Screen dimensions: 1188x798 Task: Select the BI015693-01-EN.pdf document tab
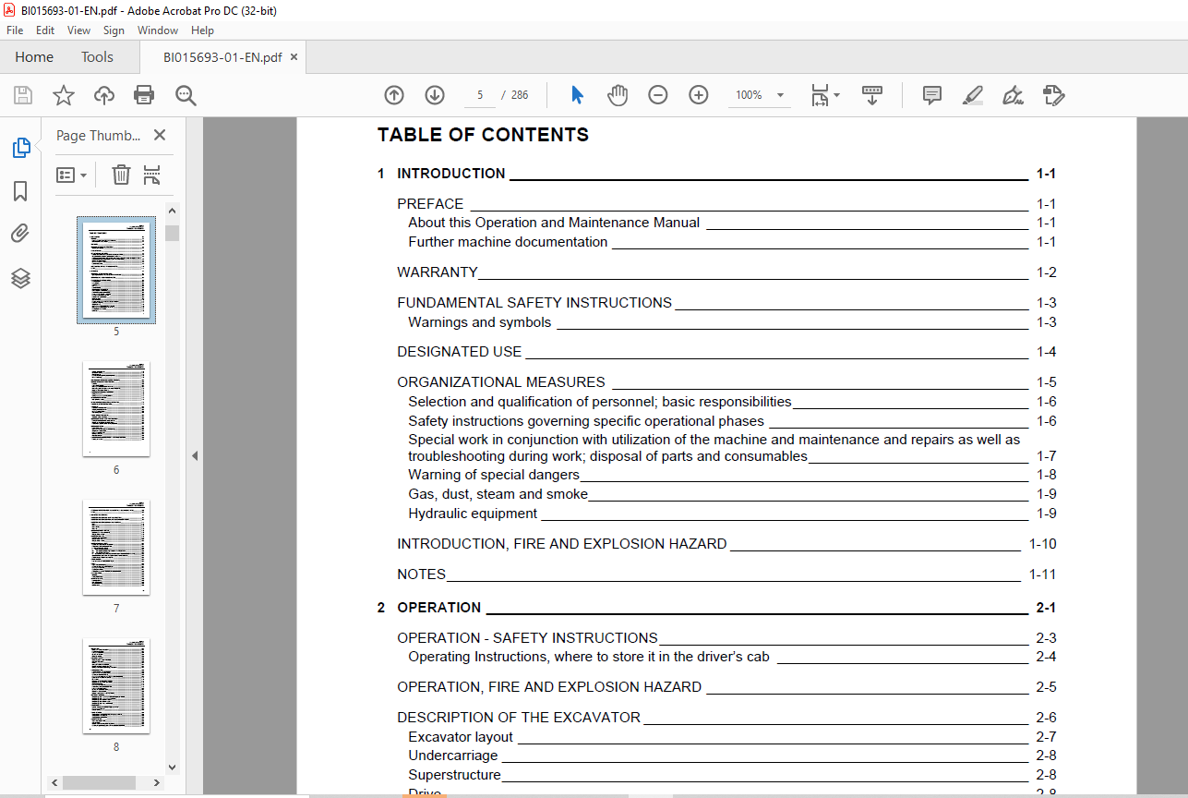pyautogui.click(x=222, y=57)
